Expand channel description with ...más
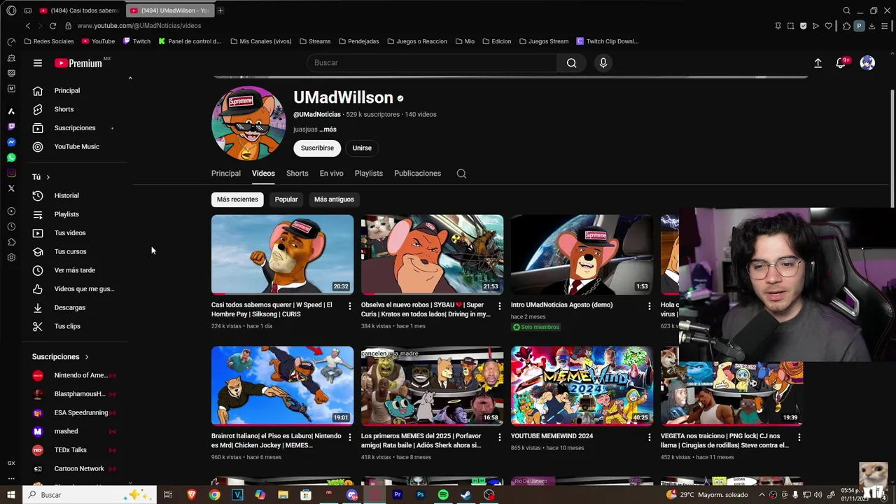Image resolution: width=896 pixels, height=504 pixels. [328, 129]
